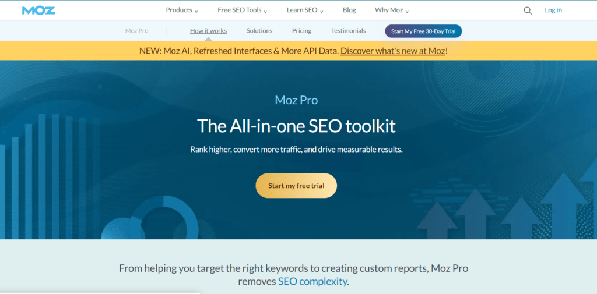Click the Moz Pro hero subtitle
This screenshot has width=597, height=294.
[296, 100]
